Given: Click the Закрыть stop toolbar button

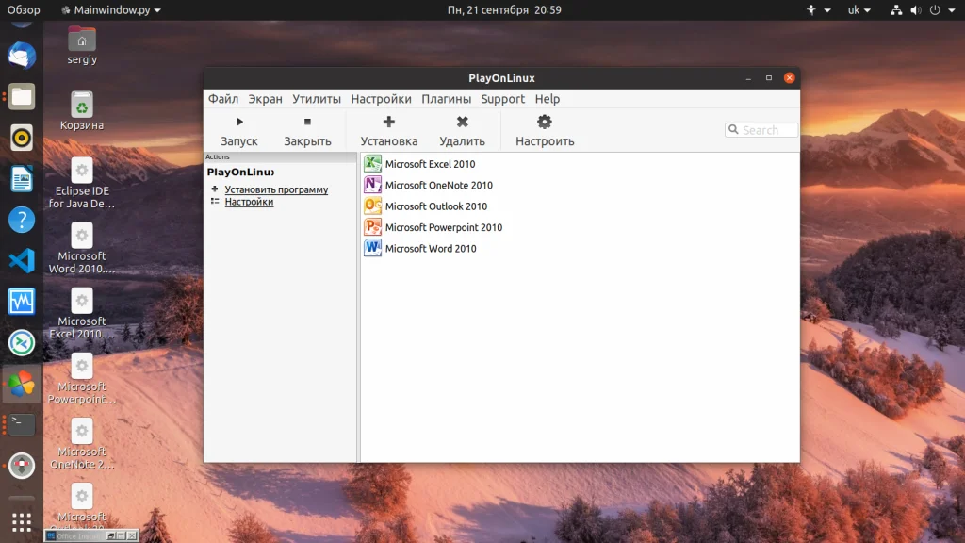Looking at the screenshot, I should pyautogui.click(x=307, y=131).
